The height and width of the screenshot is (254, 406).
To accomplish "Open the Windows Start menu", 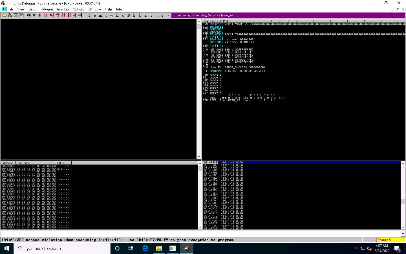I will coord(7,248).
